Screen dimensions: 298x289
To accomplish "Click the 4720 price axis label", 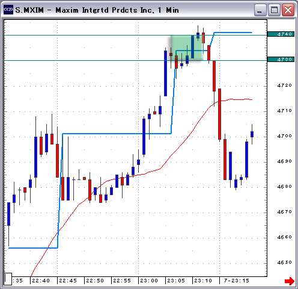I will (284, 85).
